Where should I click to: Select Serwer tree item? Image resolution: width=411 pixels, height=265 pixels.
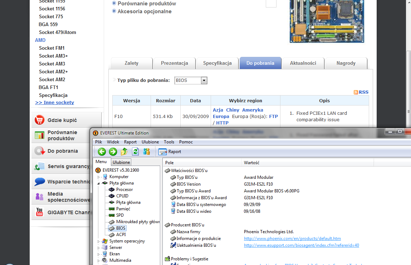tap(112, 247)
